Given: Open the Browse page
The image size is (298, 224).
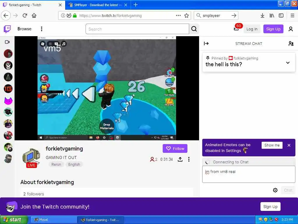Looking at the screenshot, I should [x=24, y=29].
